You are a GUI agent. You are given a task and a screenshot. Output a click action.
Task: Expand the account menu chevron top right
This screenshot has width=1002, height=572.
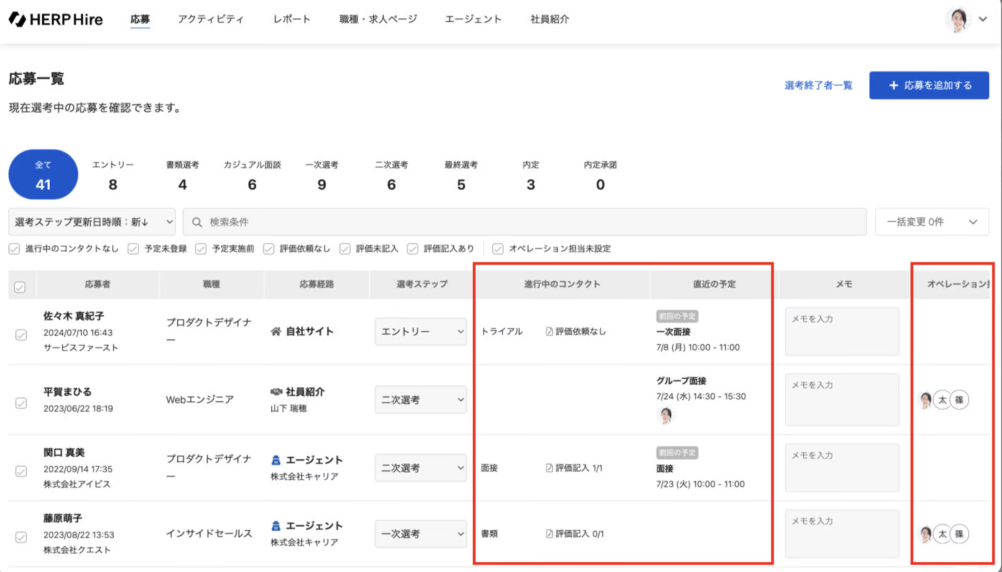pos(983,19)
